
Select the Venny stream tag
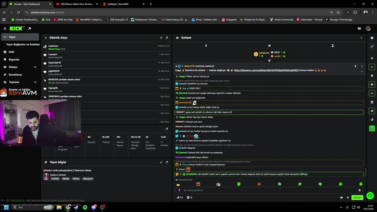click(x=76, y=179)
